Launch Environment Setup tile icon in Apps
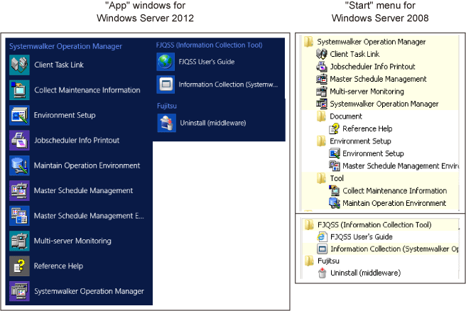This screenshot has height=311, width=466. pyautogui.click(x=19, y=115)
